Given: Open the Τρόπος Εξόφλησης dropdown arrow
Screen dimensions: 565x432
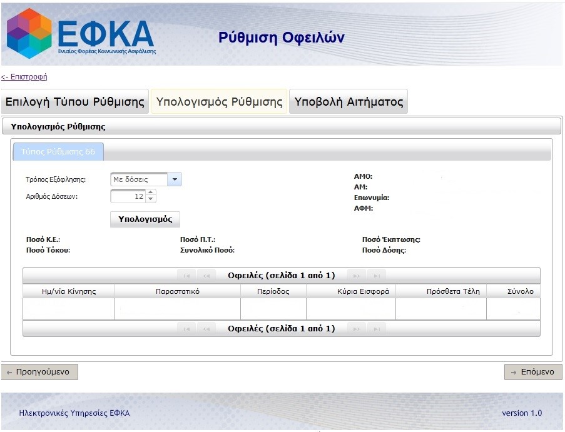Looking at the screenshot, I should [x=175, y=179].
